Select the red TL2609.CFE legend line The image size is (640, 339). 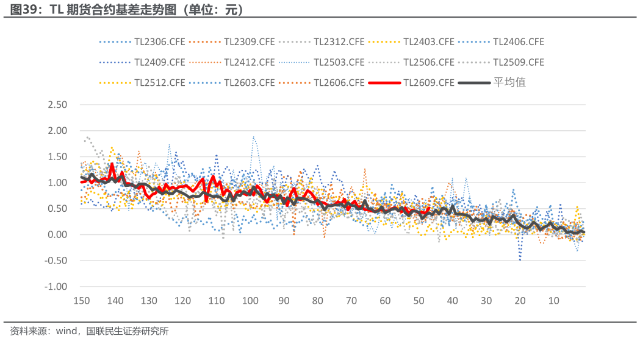[x=384, y=83]
